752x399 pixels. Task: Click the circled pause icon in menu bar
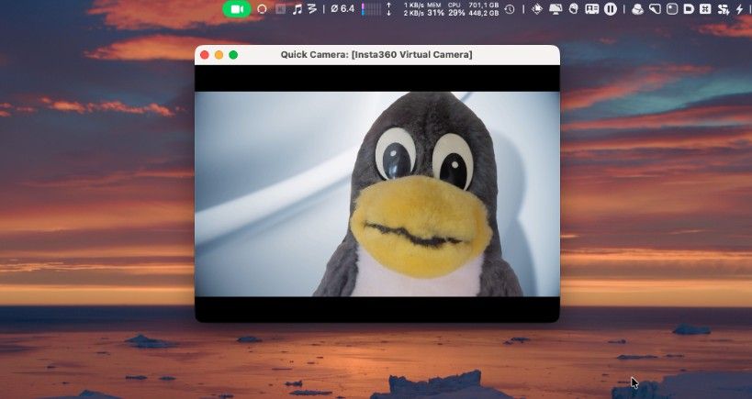[x=610, y=9]
